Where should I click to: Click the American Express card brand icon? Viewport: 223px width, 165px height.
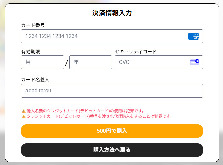pyautogui.click(x=193, y=36)
